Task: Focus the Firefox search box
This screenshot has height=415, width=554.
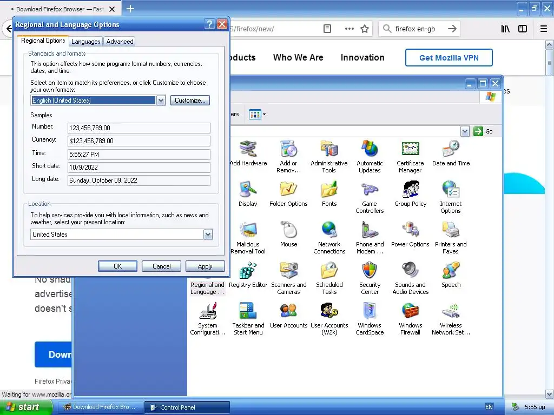Action: click(419, 29)
